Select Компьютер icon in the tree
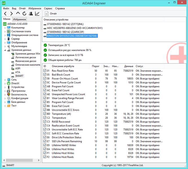The height and width of the screenshot is (169, 188). point(9,28)
